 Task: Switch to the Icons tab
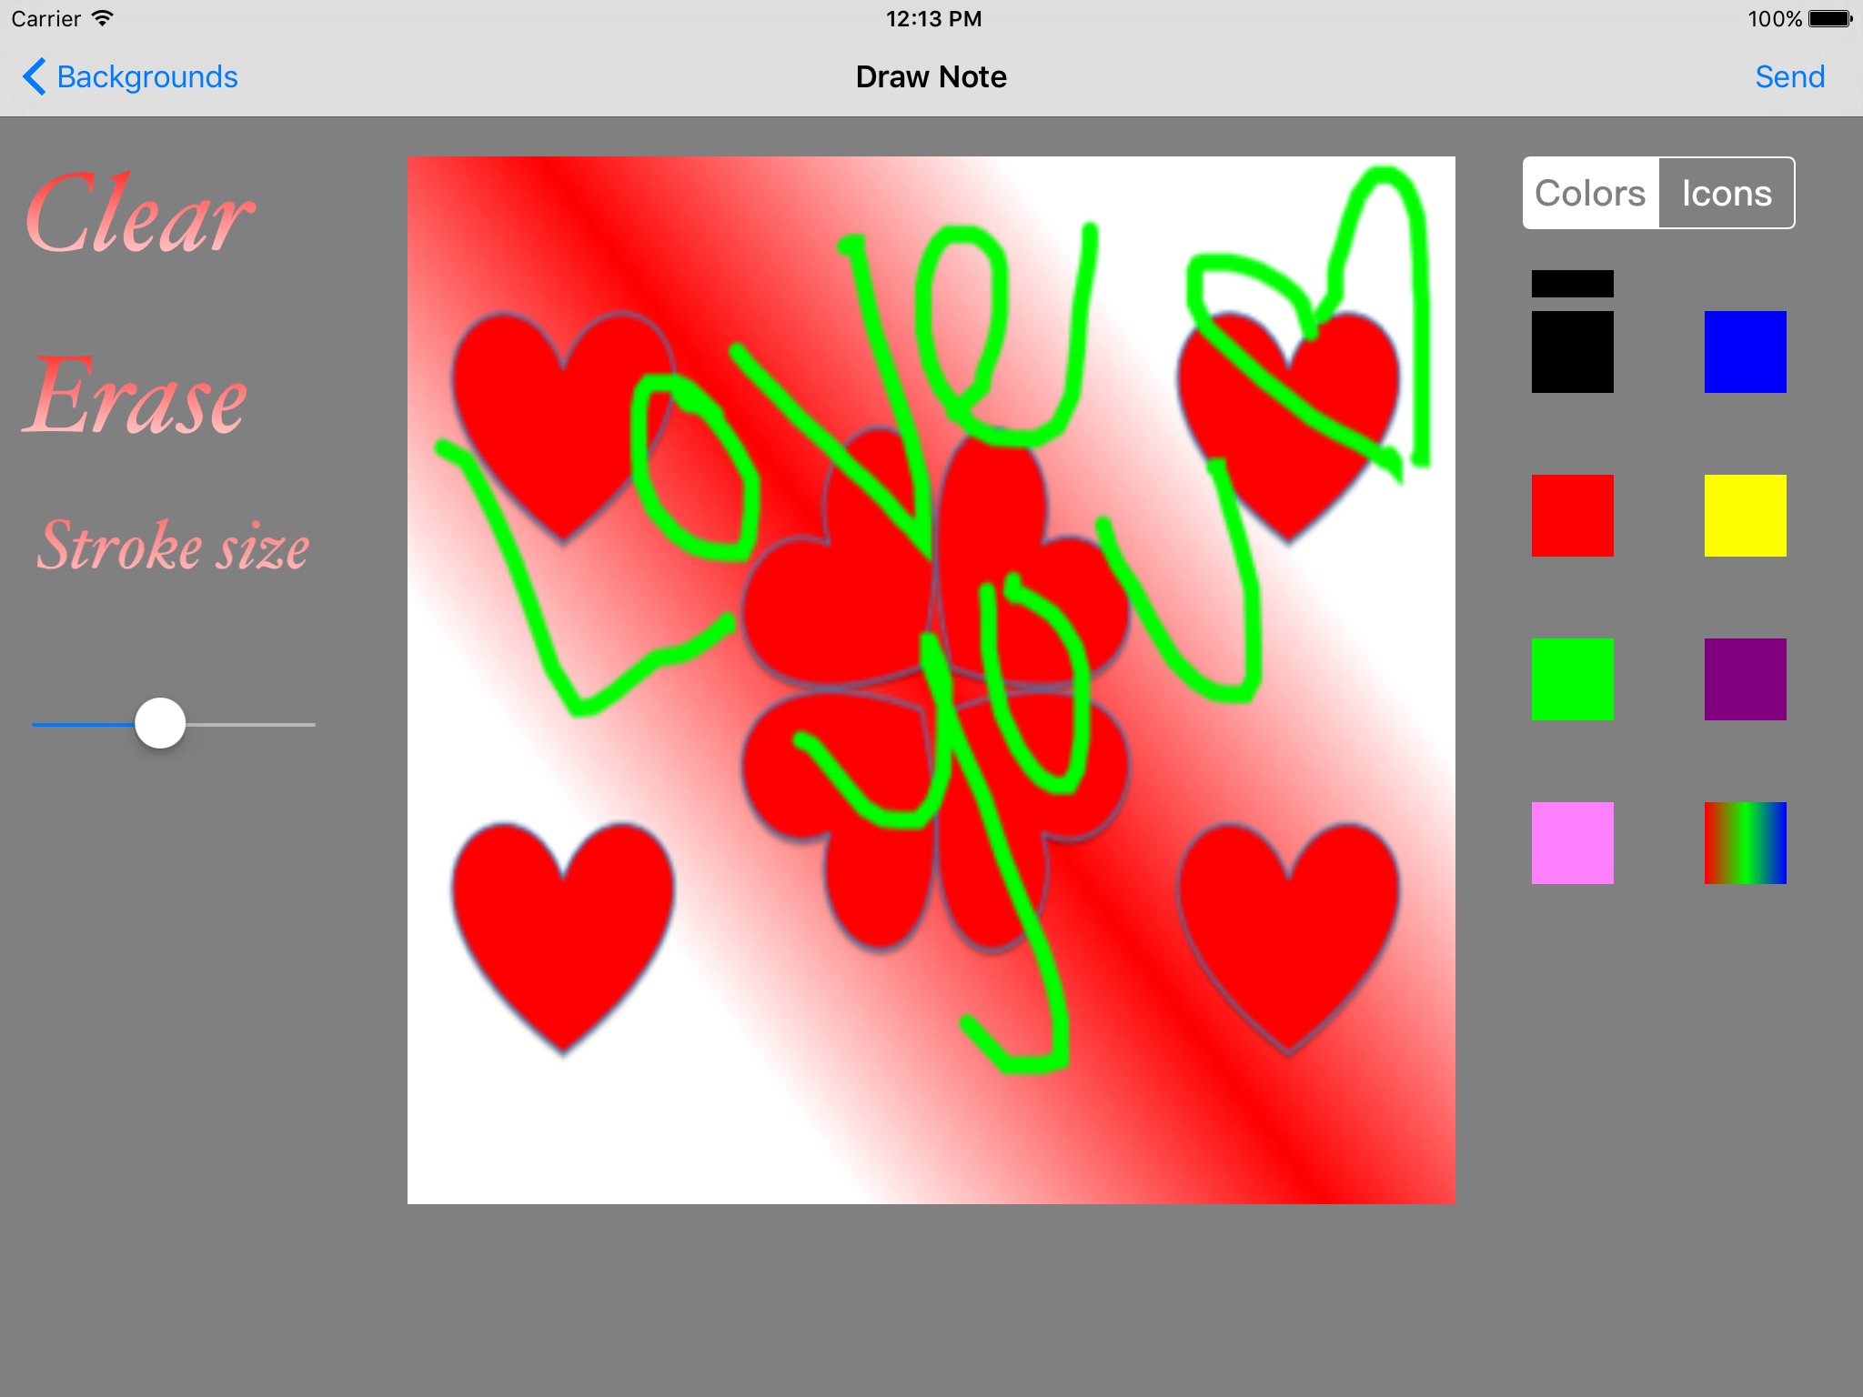point(1726,193)
